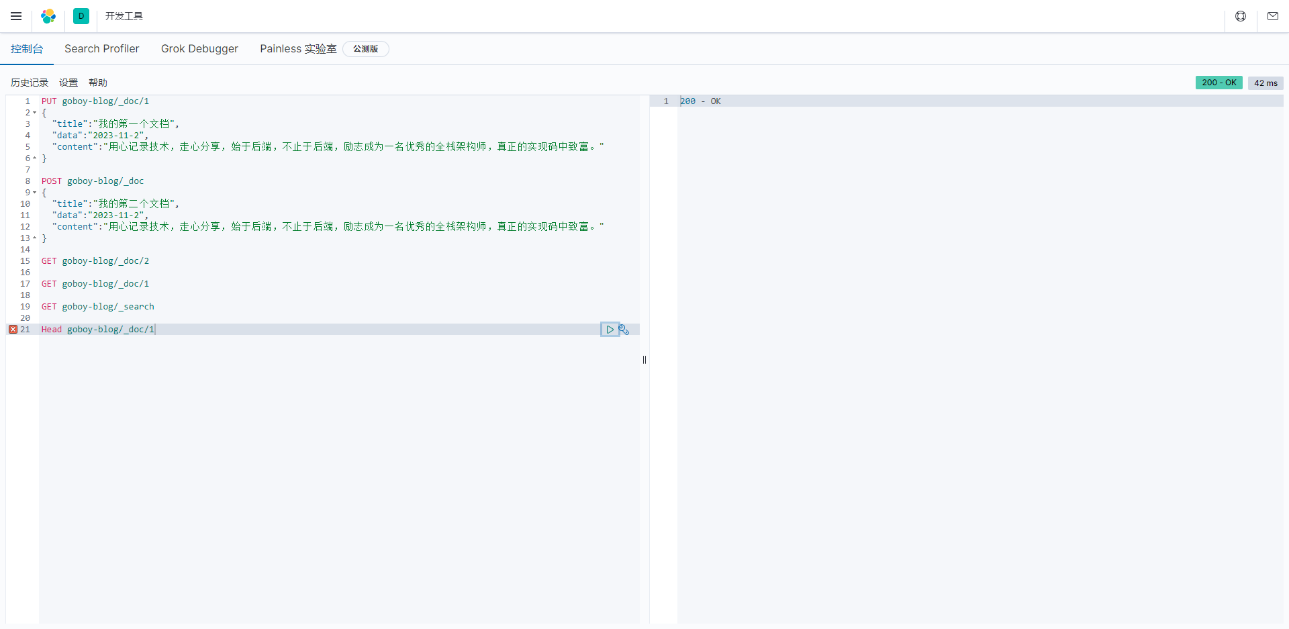Screen dimensions: 1289x629
Task: Click the red error marker on line 21
Action: click(13, 330)
